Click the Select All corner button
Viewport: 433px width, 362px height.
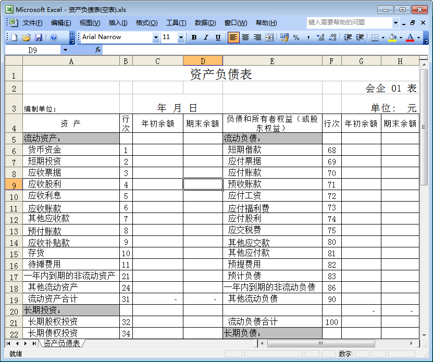coord(14,61)
